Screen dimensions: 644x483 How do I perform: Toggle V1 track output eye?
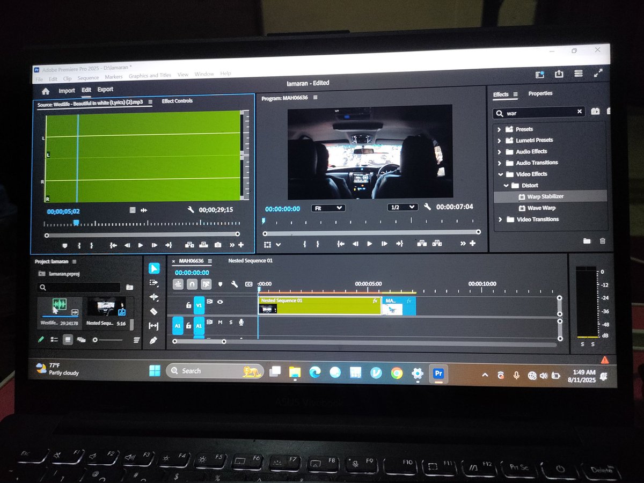tap(220, 302)
